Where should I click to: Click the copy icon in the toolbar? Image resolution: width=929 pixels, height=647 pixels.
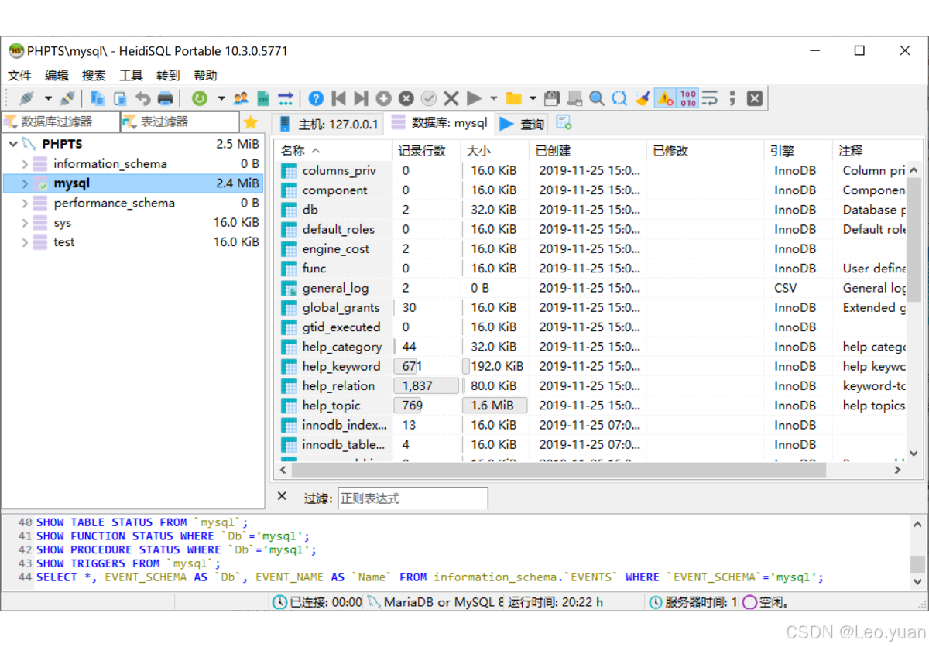pos(98,98)
